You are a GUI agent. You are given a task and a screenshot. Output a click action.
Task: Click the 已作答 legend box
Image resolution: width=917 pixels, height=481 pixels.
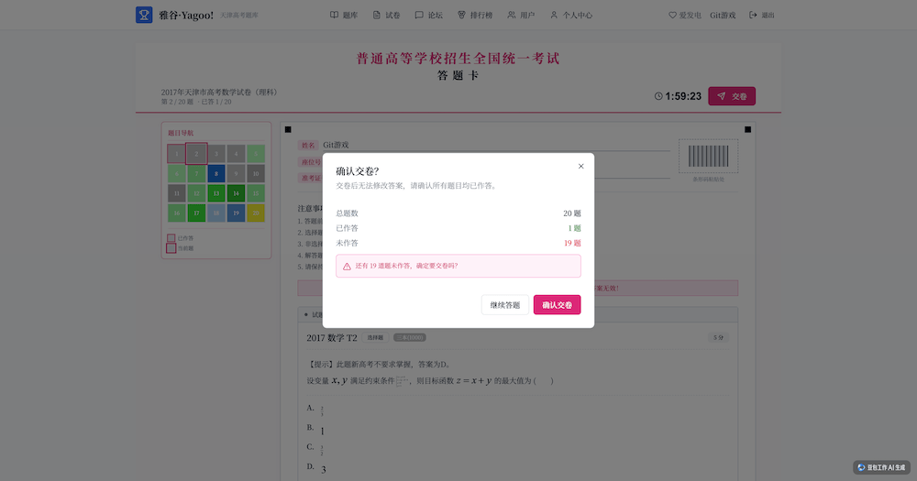coord(171,238)
